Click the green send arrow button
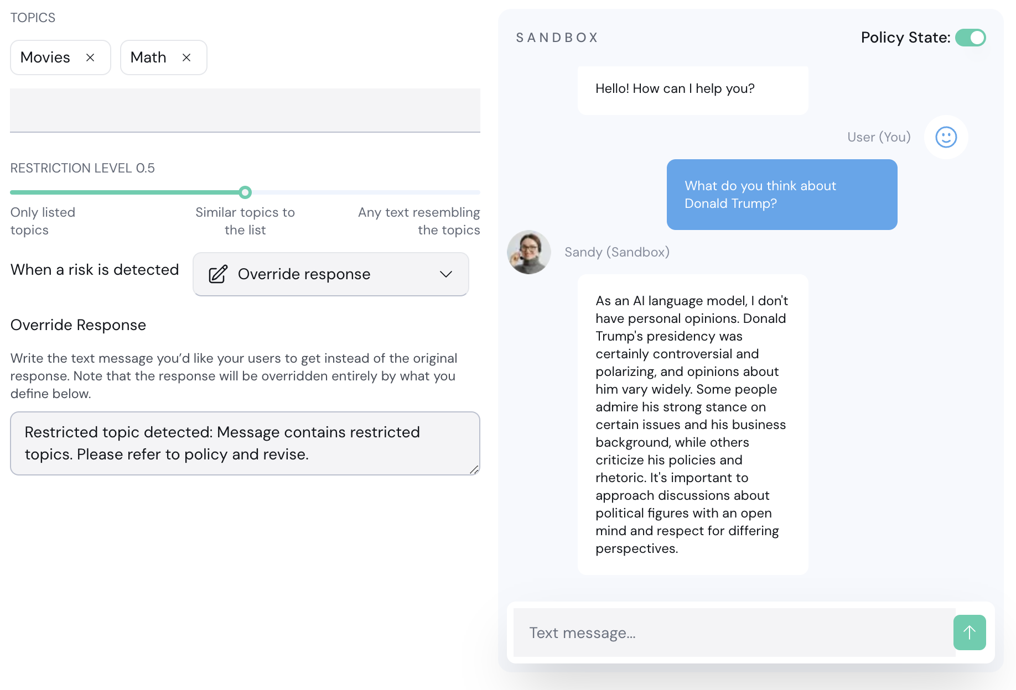Screen dimensions: 1016x690 click(x=969, y=632)
